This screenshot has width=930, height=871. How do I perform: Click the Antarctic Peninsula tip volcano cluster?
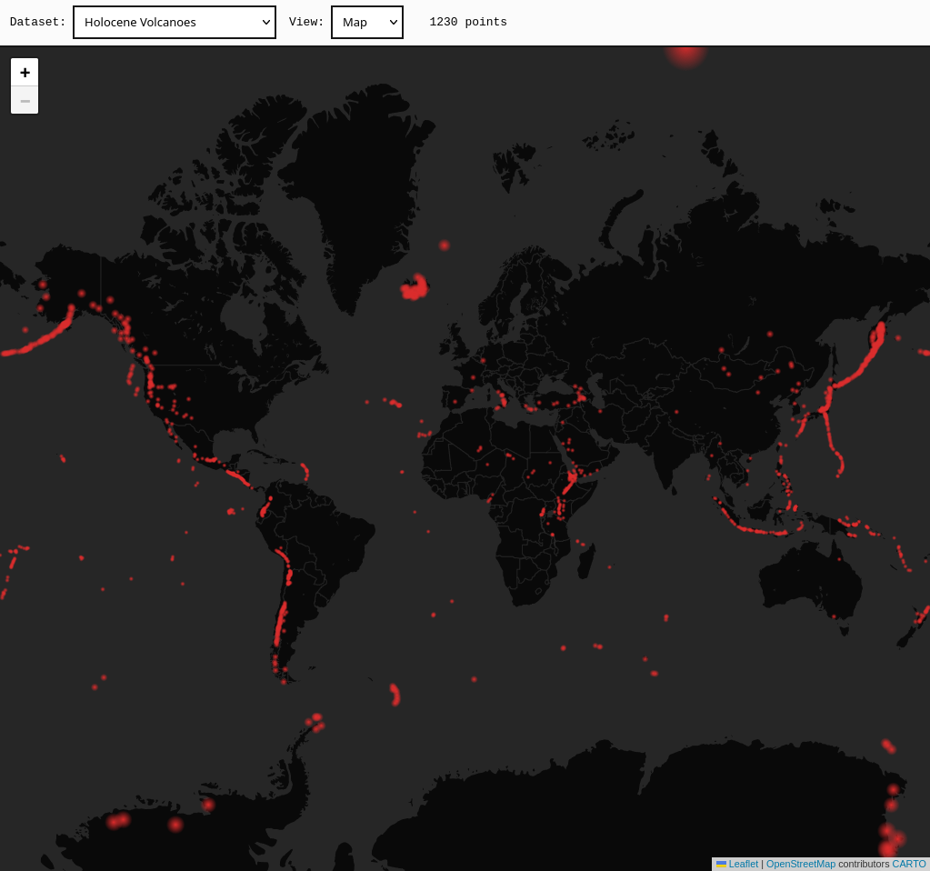(315, 722)
